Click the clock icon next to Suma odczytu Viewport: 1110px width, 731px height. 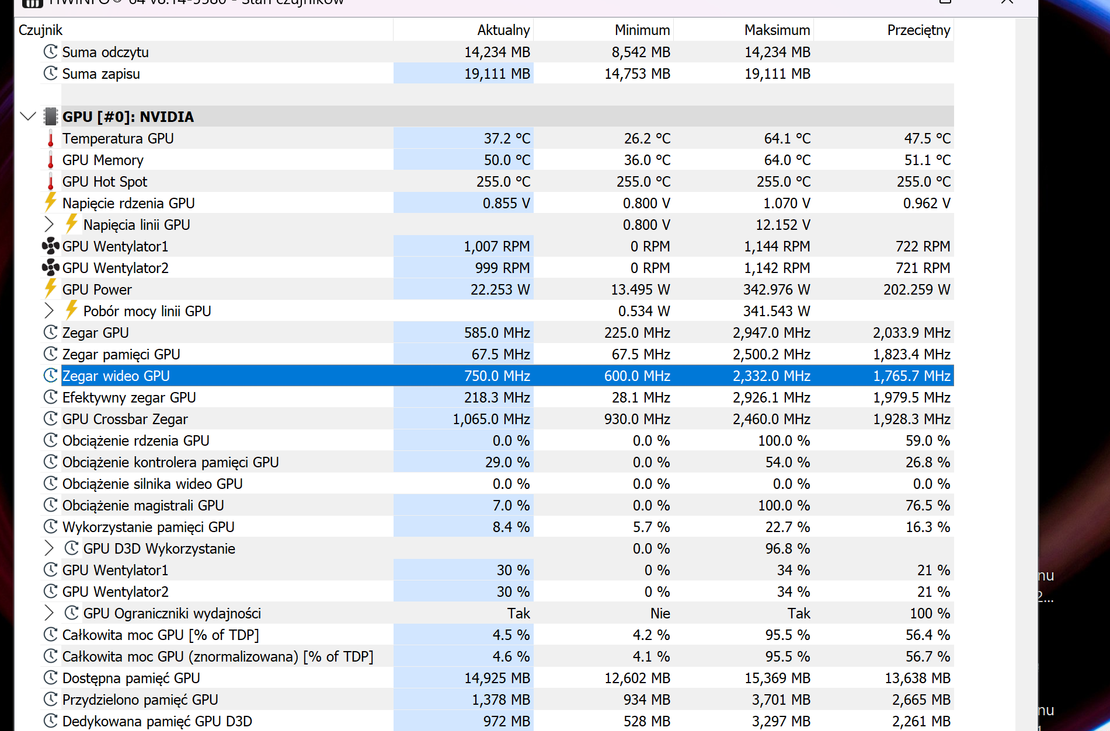click(51, 52)
